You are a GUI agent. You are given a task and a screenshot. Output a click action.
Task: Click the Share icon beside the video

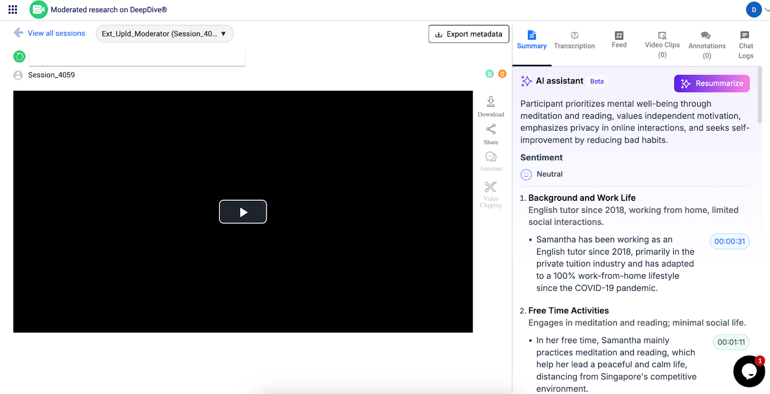point(490,130)
